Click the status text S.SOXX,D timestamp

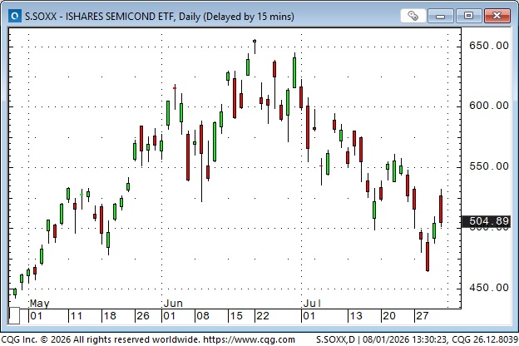(417, 339)
